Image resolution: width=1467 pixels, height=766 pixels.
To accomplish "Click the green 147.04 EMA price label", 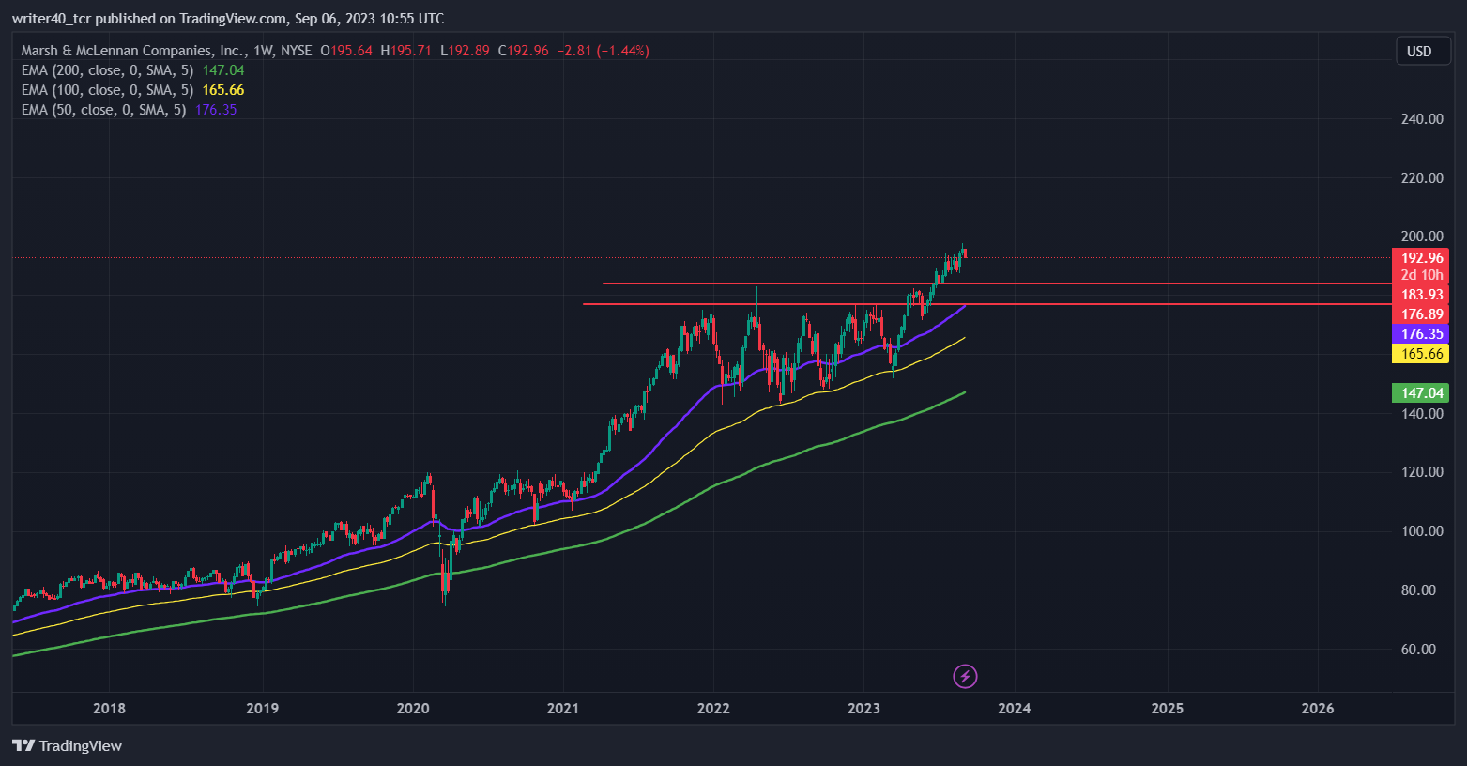I will click(1421, 393).
